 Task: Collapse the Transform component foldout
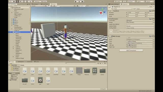click(109, 11)
